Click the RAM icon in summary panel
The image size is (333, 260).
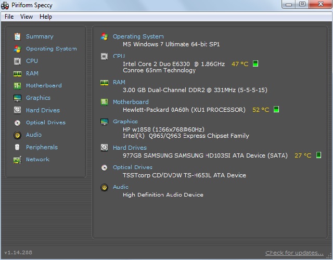tap(104, 83)
